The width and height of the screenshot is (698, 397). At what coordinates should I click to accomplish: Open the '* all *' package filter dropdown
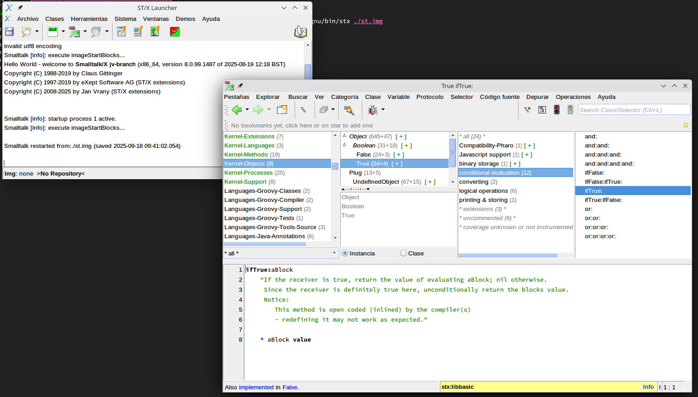(334, 253)
